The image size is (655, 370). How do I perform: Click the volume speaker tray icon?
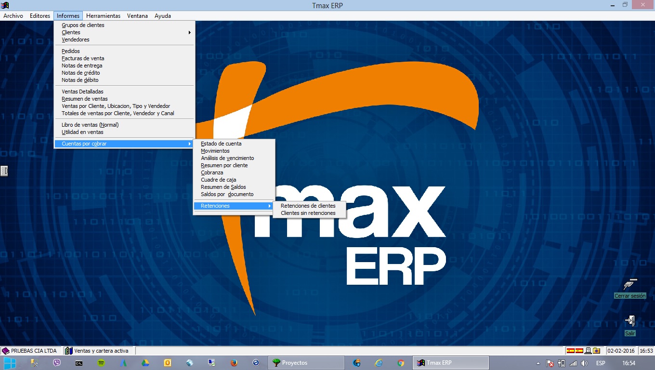tap(584, 363)
